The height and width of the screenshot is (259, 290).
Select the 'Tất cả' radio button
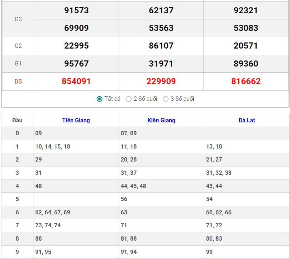point(100,99)
